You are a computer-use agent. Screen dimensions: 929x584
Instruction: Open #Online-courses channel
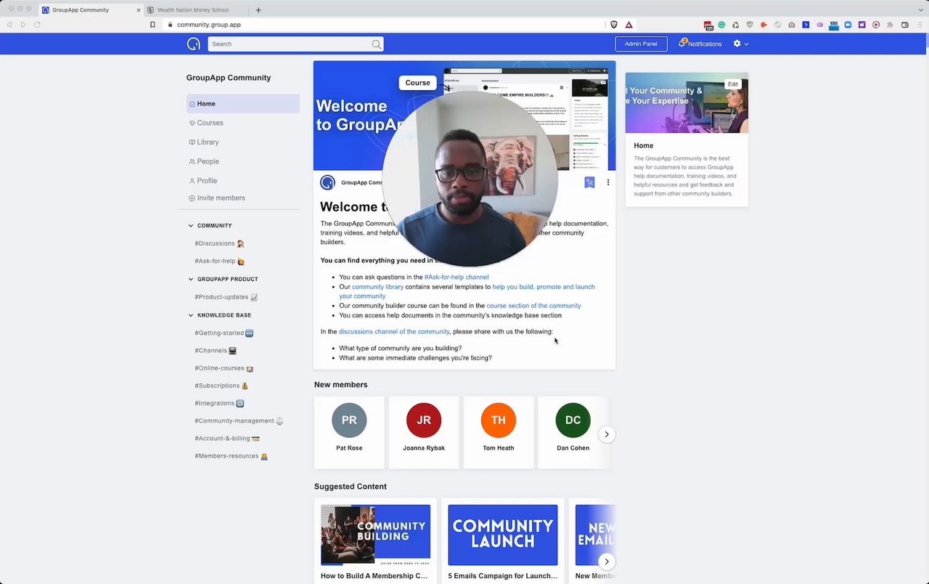click(224, 368)
